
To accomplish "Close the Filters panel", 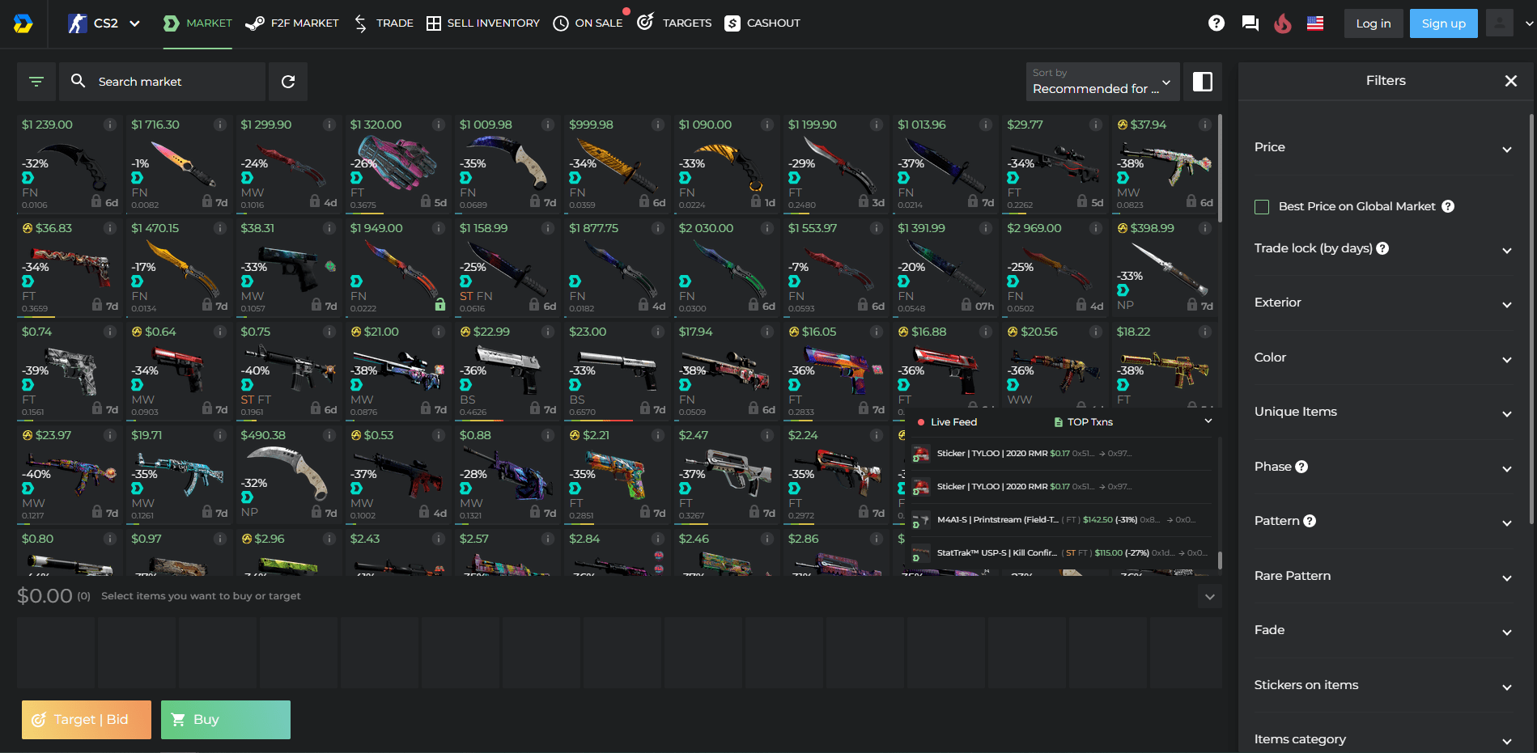I will [1511, 81].
